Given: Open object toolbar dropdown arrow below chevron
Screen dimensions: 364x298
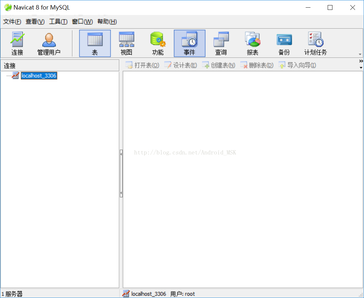Looking at the screenshot, I should click(x=361, y=68).
